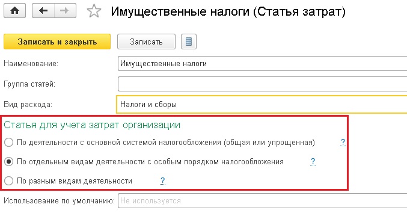This screenshot has width=407, height=219.
Task: Navigate forward with the right arrow
Action: point(65,11)
